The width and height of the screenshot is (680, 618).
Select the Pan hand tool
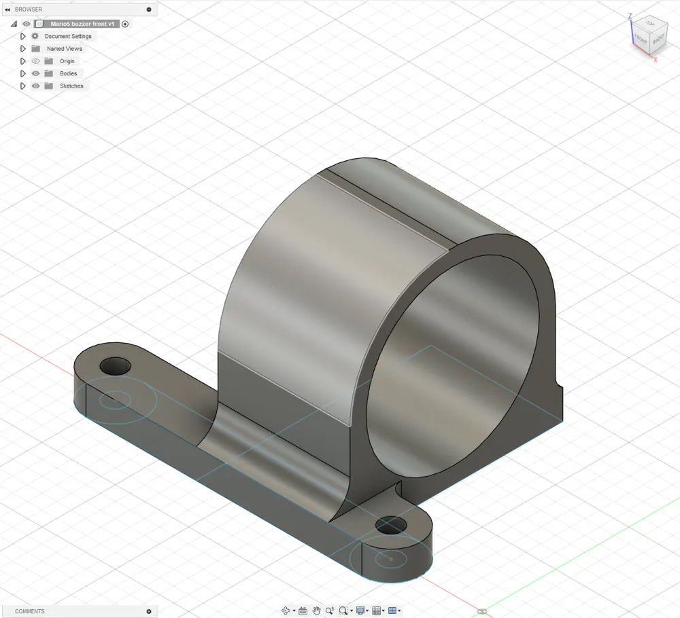point(317,611)
